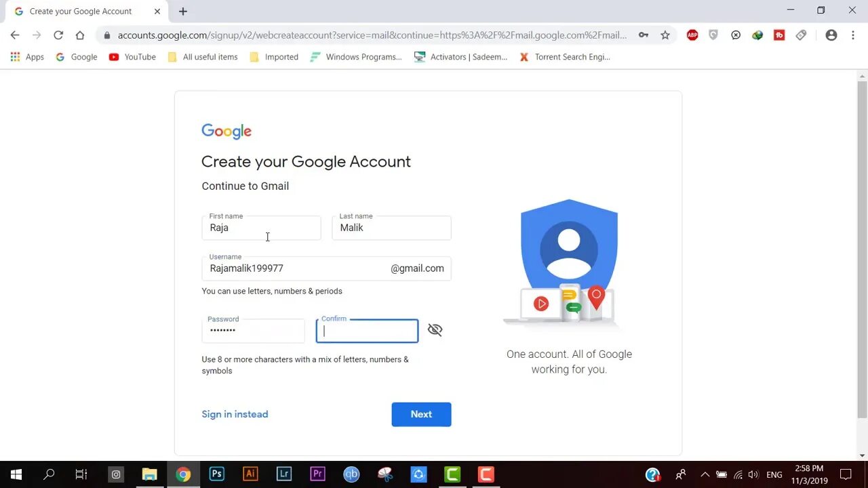Click the Sign in instead link
868x488 pixels.
235,414
